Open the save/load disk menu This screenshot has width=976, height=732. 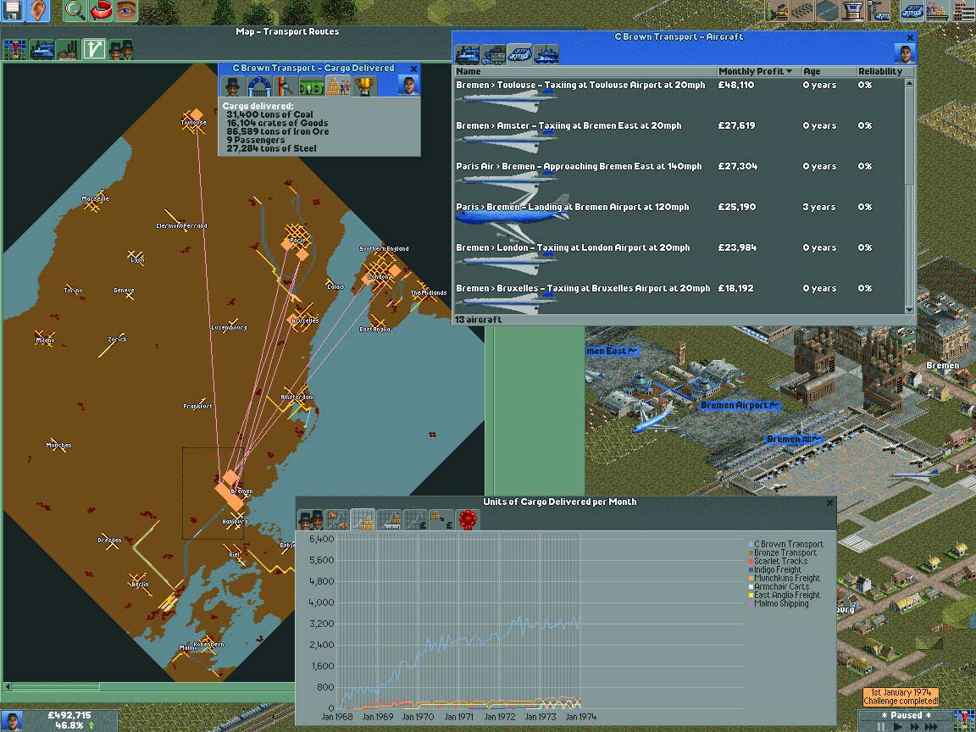pos(12,10)
